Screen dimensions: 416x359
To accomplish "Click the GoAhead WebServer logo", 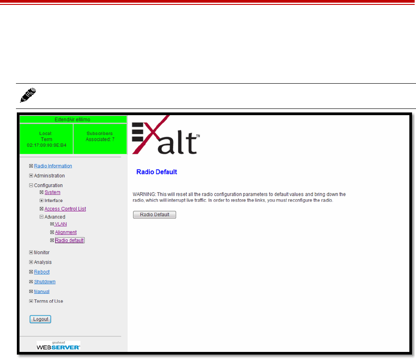I will [58, 346].
